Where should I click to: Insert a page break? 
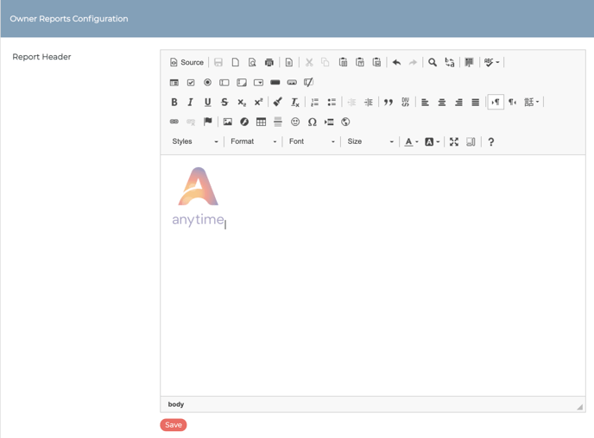(x=329, y=122)
